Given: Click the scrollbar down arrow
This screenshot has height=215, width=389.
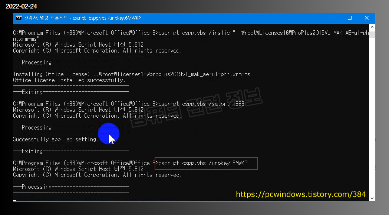Looking at the screenshot, I should 372,198.
